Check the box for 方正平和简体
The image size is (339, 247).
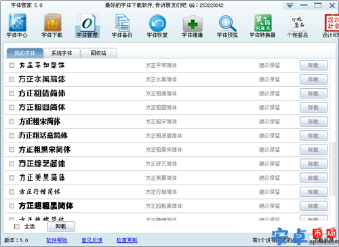point(12,65)
